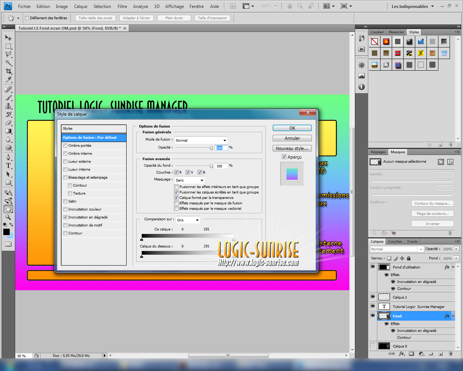Image resolution: width=463 pixels, height=371 pixels.
Task: Uncheck Incrustation en dégradé checkbox
Action: point(65,217)
